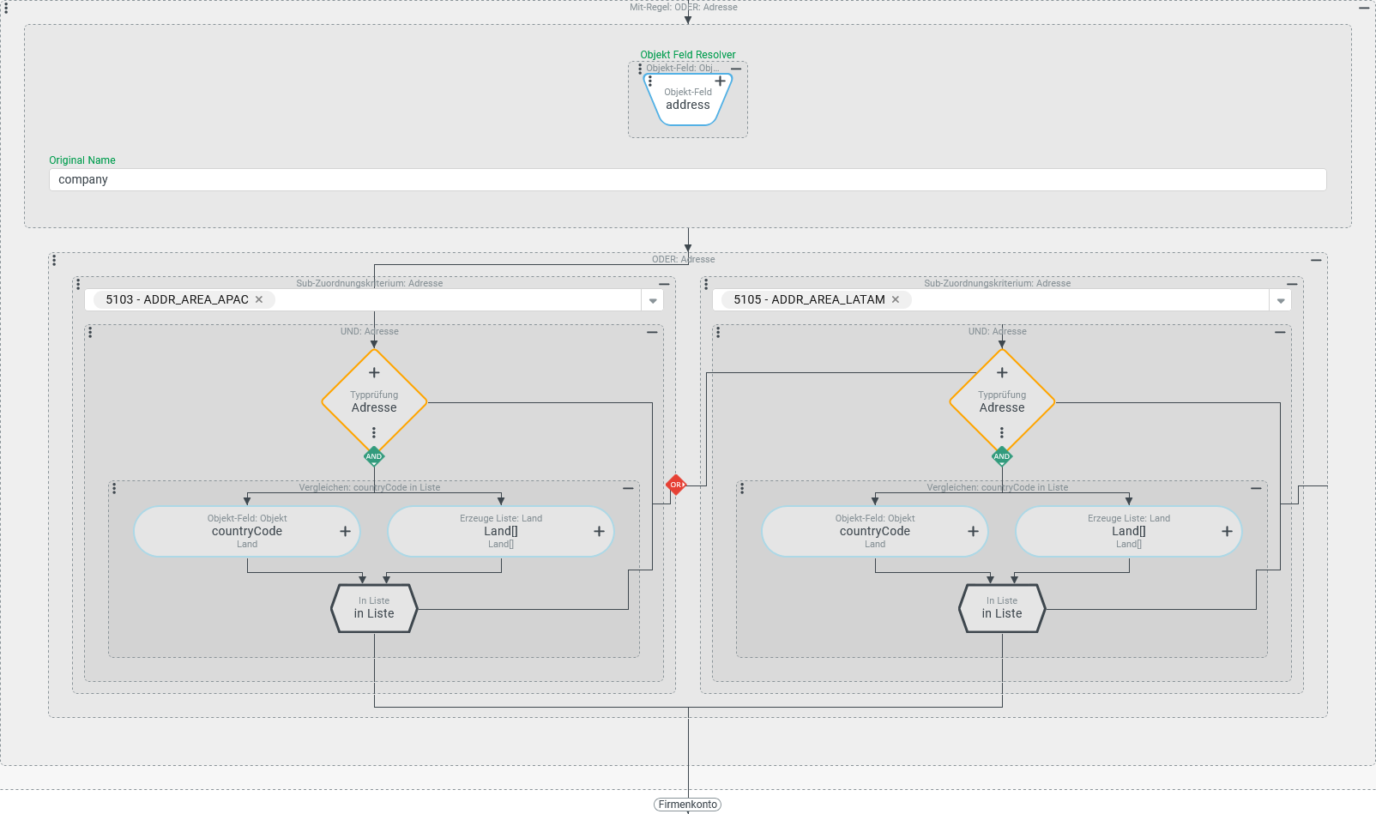The image size is (1376, 814).
Task: Click the AND badge under APAC Typprüfung
Action: coord(374,456)
